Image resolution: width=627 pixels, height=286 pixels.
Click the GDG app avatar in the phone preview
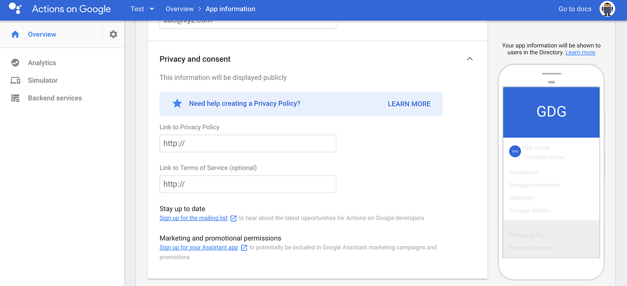[515, 151]
